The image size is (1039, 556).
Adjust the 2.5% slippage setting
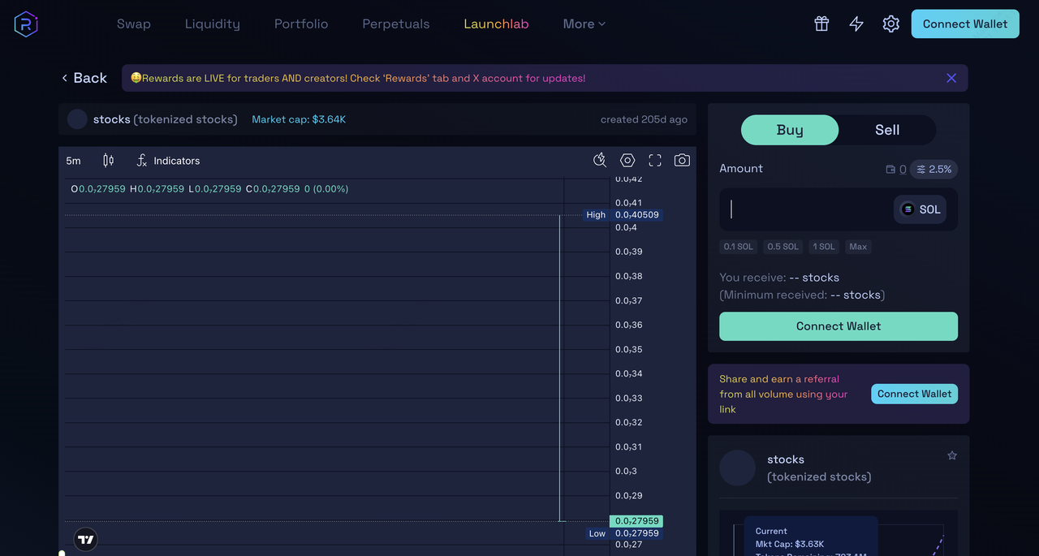(x=933, y=170)
